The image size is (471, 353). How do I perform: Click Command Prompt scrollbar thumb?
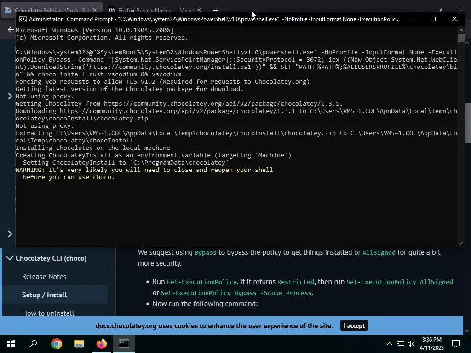[x=461, y=38]
